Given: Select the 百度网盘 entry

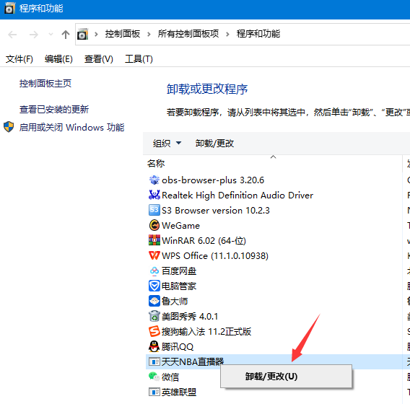Looking at the screenshot, I should point(179,271).
